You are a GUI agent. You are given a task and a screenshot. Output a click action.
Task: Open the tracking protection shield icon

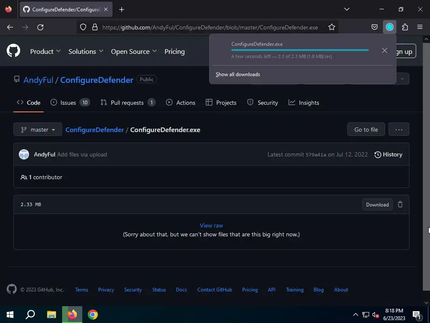[x=83, y=27]
